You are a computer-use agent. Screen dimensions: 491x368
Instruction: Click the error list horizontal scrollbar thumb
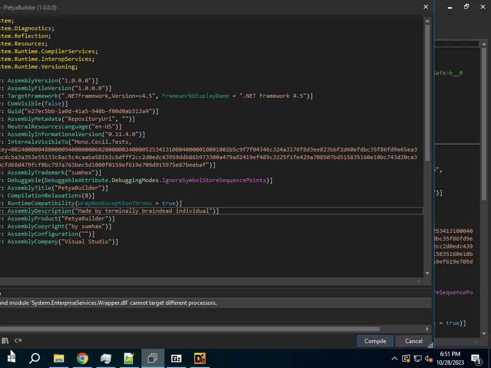190,329
